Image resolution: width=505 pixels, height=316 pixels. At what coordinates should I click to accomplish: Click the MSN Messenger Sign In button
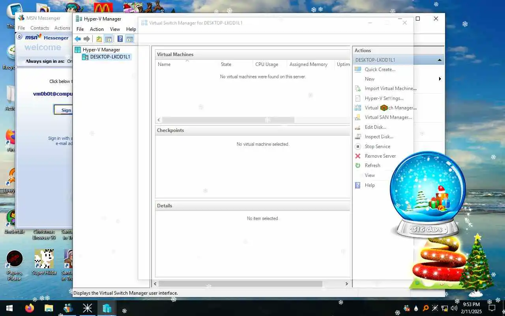pos(63,110)
